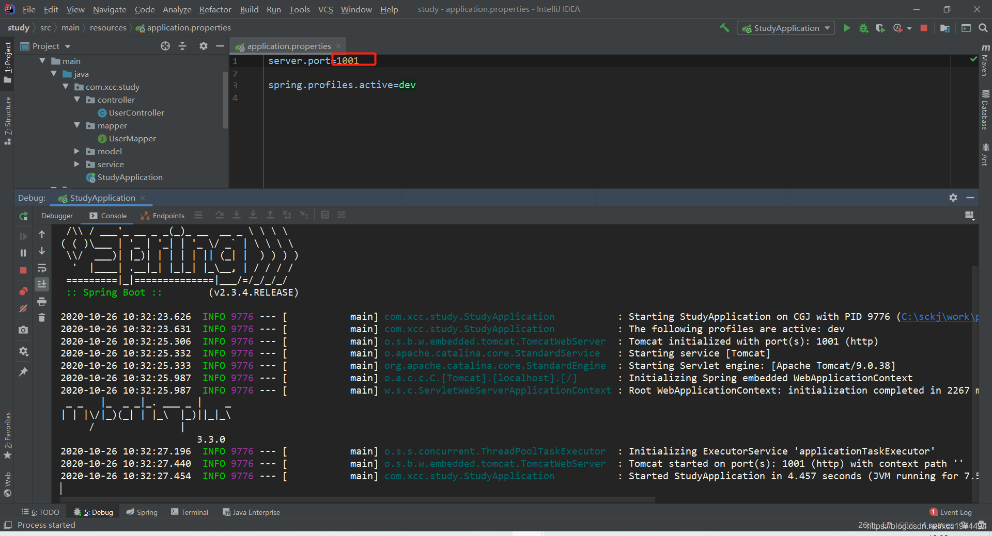Open debugger settings gear in sidebar

coord(23,351)
